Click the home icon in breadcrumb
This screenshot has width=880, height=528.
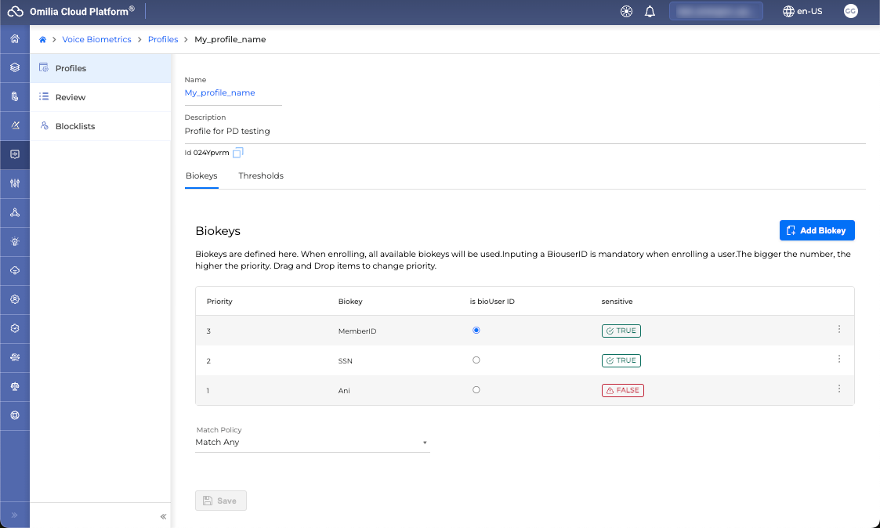tap(42, 39)
